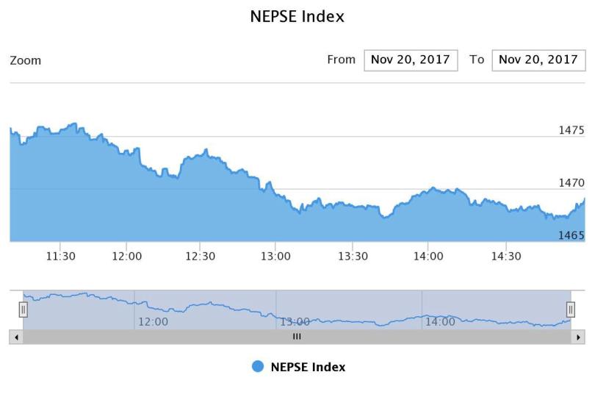Click the 1465 value axis label
The height and width of the screenshot is (397, 595).
(571, 236)
